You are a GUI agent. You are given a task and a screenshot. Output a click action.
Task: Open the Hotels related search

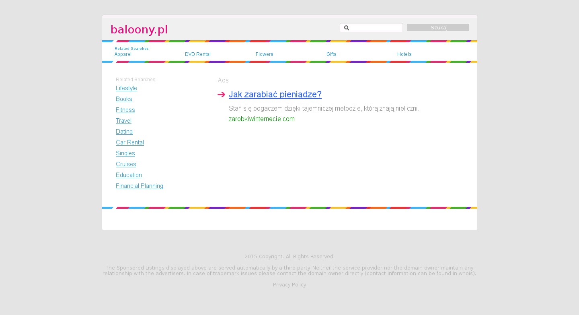[x=404, y=54]
